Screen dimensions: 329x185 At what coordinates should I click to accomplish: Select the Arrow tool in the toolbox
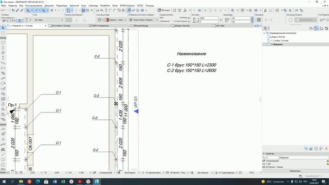coord(3,28)
